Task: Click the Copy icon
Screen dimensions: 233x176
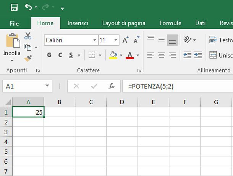Action: click(x=28, y=47)
